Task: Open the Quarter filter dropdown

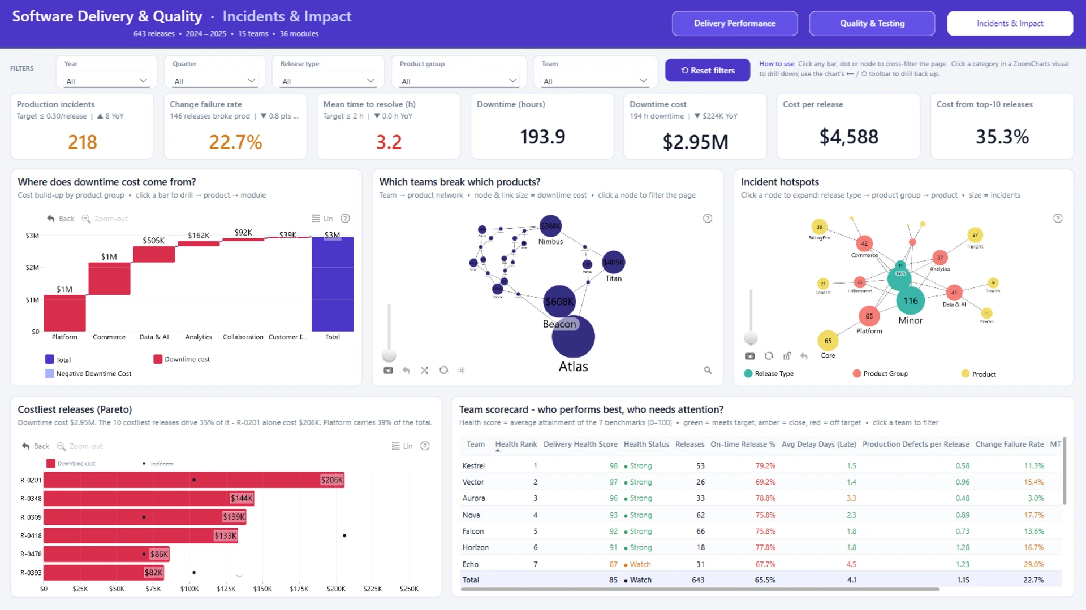Action: [215, 81]
